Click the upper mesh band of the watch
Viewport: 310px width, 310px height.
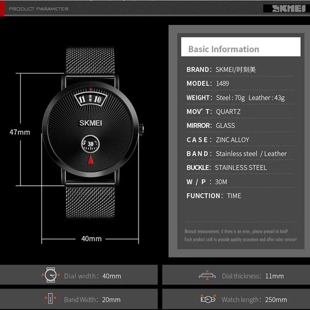click(90, 61)
